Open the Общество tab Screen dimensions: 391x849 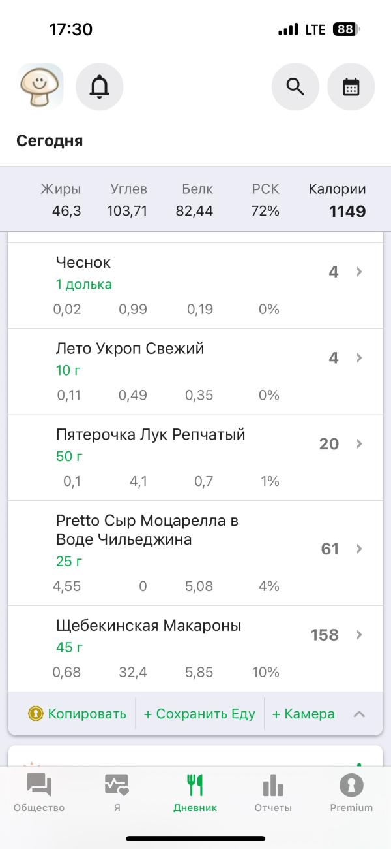point(39,792)
